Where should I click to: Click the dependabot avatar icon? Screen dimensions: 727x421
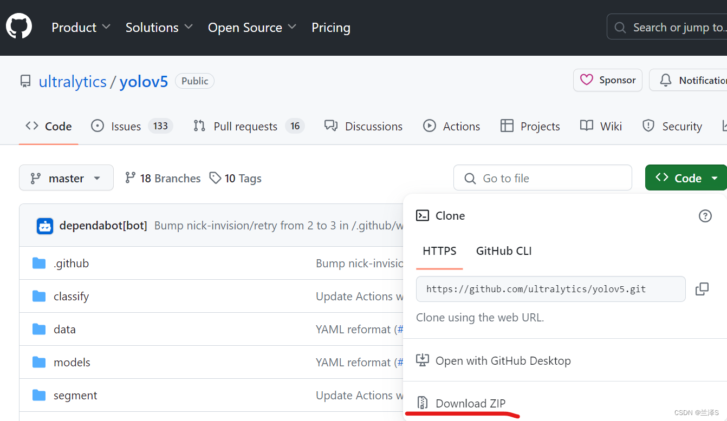(x=45, y=226)
